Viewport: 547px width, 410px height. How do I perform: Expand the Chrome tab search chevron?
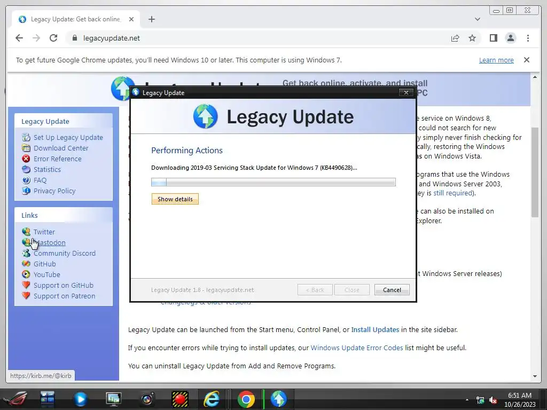pos(477,19)
